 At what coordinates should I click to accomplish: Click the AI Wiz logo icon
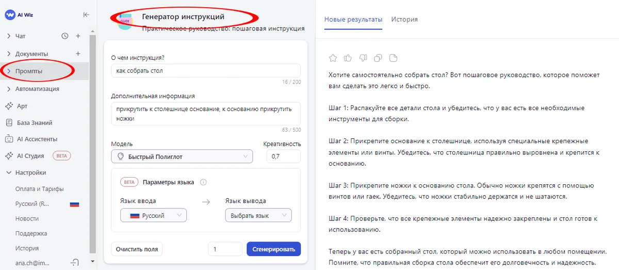point(10,15)
